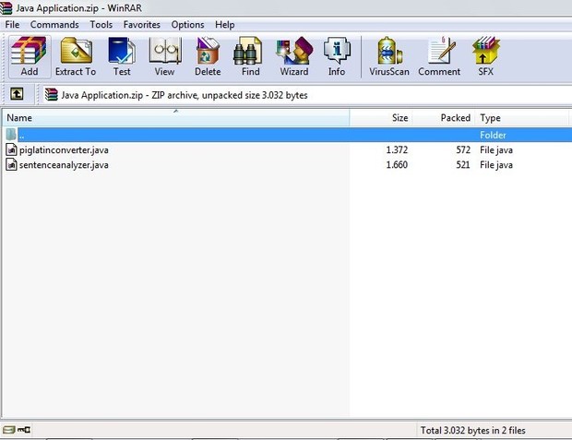Click the archive path address field
Image resolution: width=572 pixels, height=440 pixels.
click(x=306, y=95)
